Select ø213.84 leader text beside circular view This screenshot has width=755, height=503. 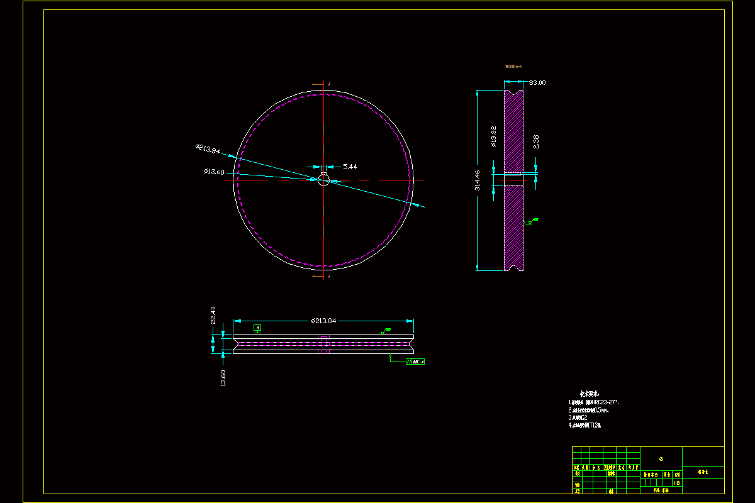[208, 149]
